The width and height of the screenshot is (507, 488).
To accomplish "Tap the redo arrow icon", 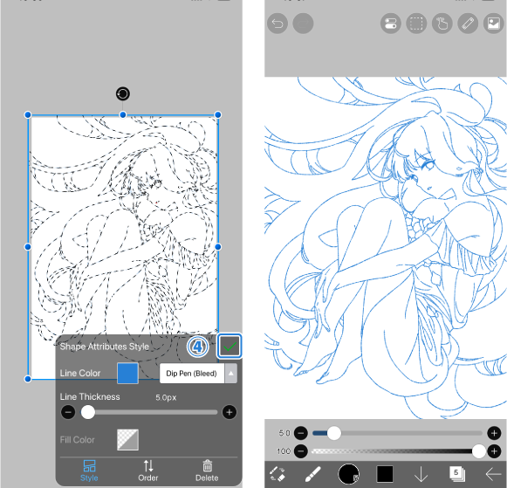I will pos(303,24).
